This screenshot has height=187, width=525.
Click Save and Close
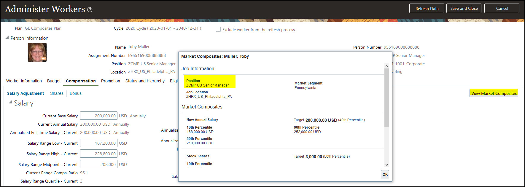tap(464, 8)
